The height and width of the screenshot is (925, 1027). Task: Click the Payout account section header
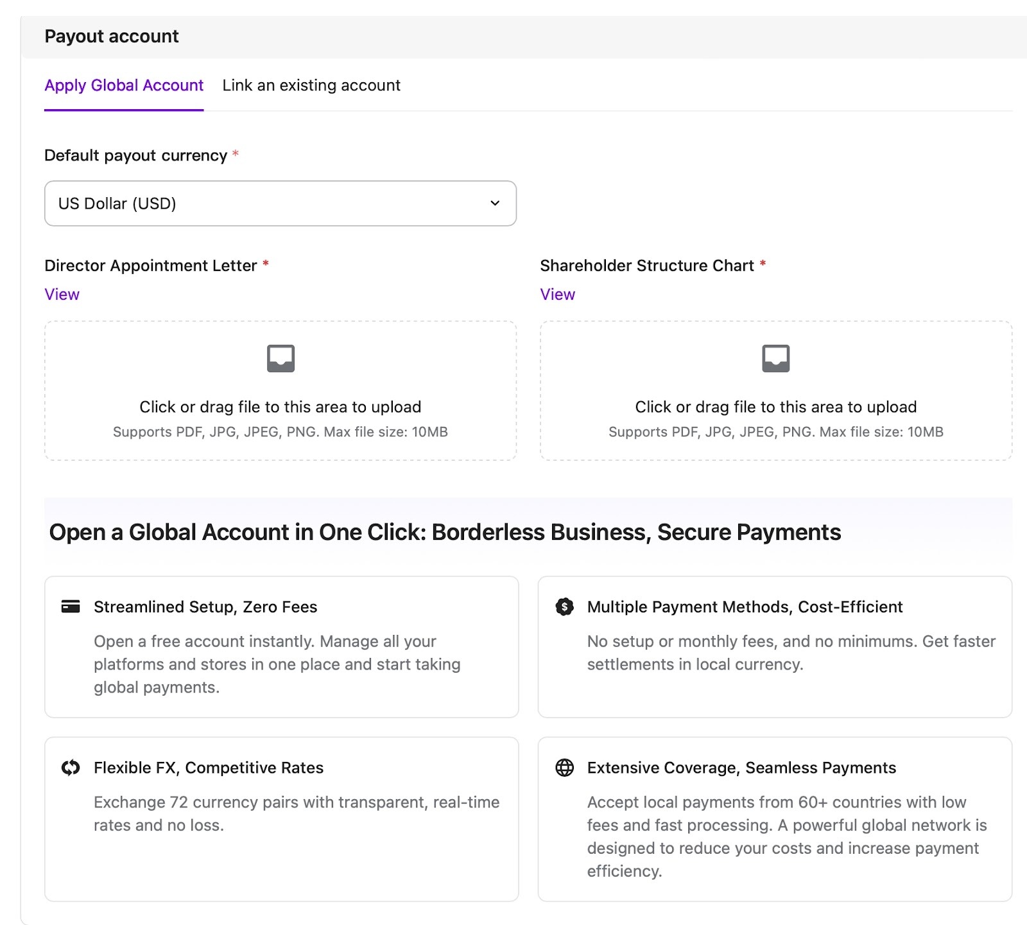(x=112, y=37)
